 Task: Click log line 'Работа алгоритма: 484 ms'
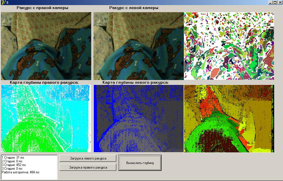pyautogui.click(x=21, y=172)
